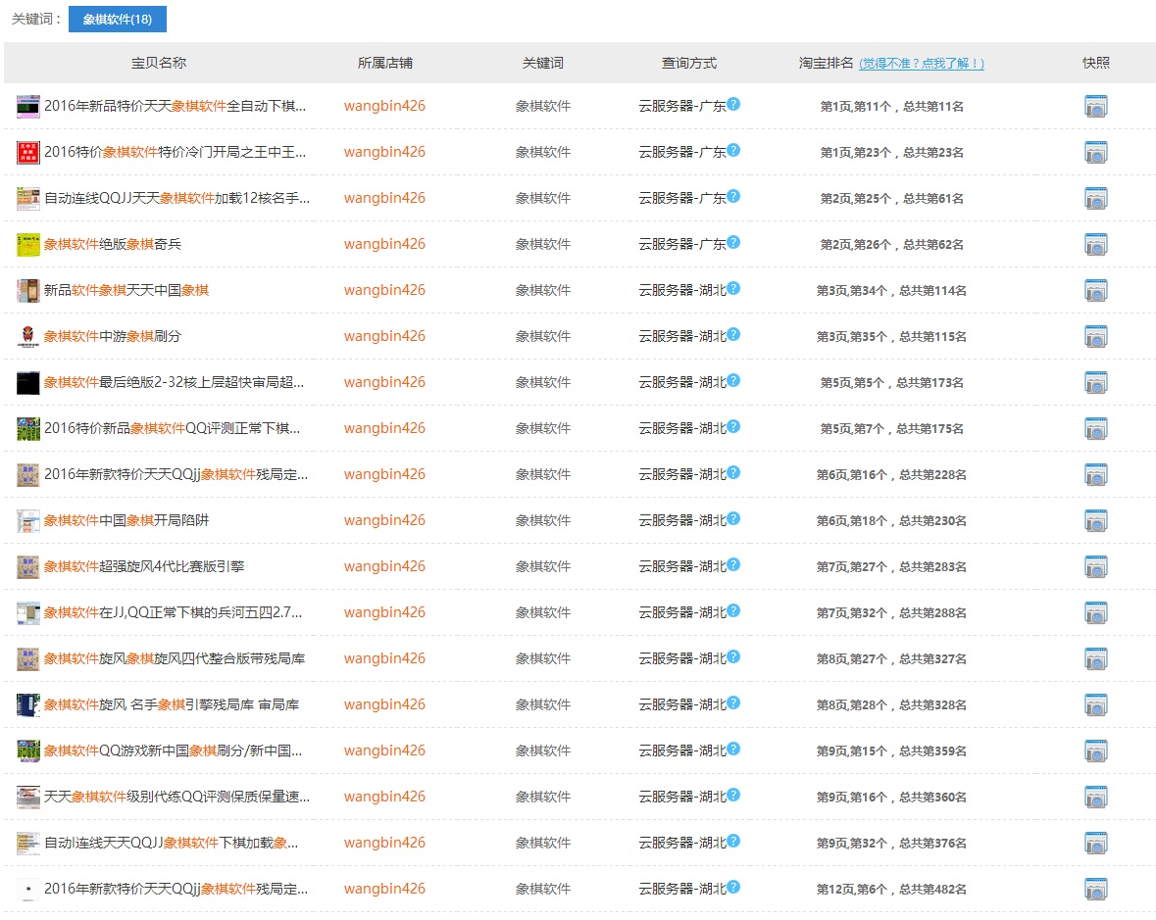
Task: Click help icon in the 总共第359名 row
Action: 733,749
